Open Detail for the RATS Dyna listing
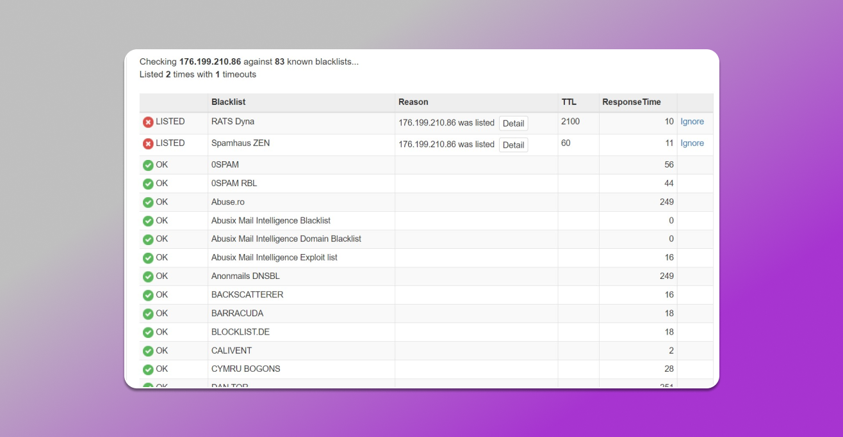 (513, 123)
